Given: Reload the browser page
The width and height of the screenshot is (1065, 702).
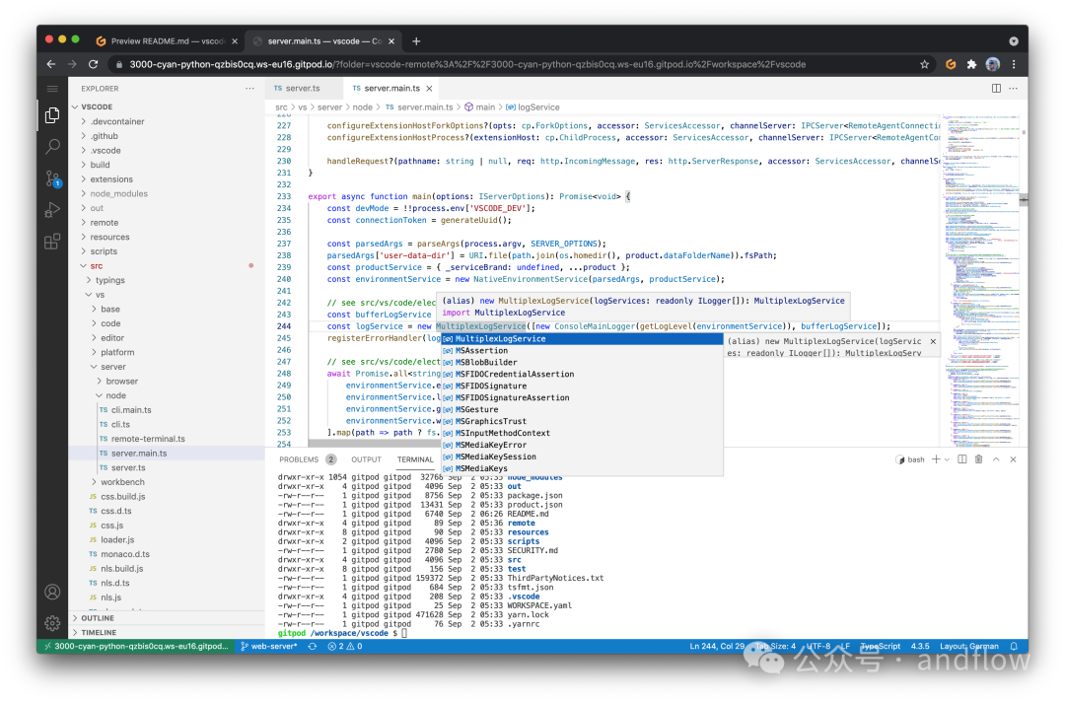Looking at the screenshot, I should (x=93, y=64).
